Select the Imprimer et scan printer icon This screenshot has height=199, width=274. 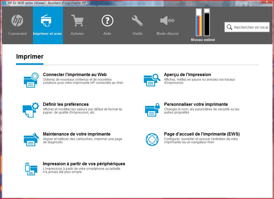(46, 21)
